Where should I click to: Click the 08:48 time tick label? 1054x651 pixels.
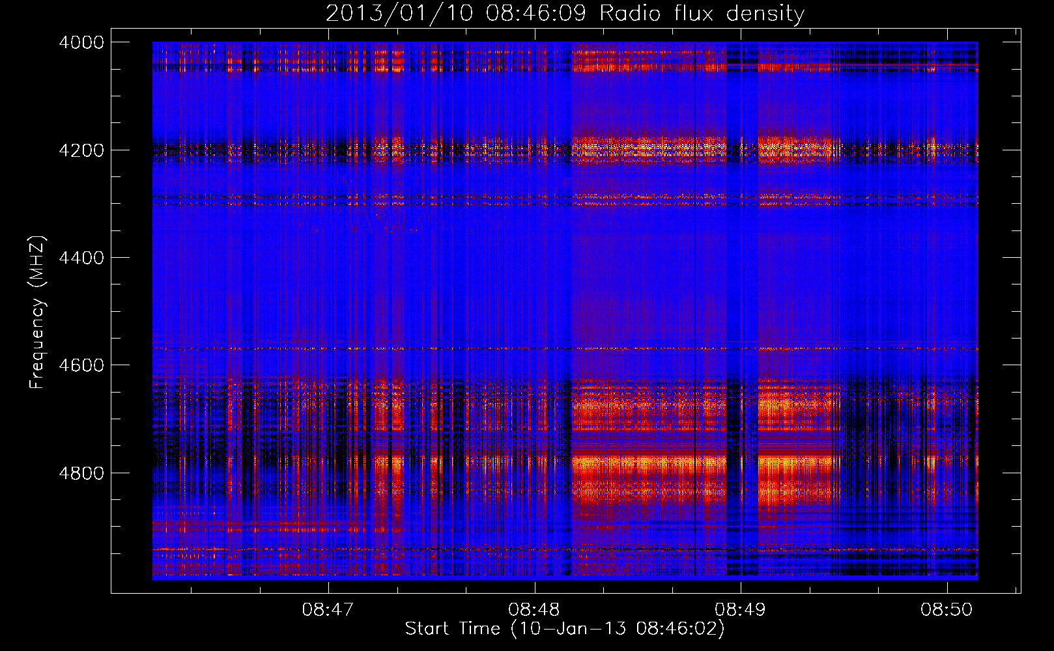[x=534, y=610]
